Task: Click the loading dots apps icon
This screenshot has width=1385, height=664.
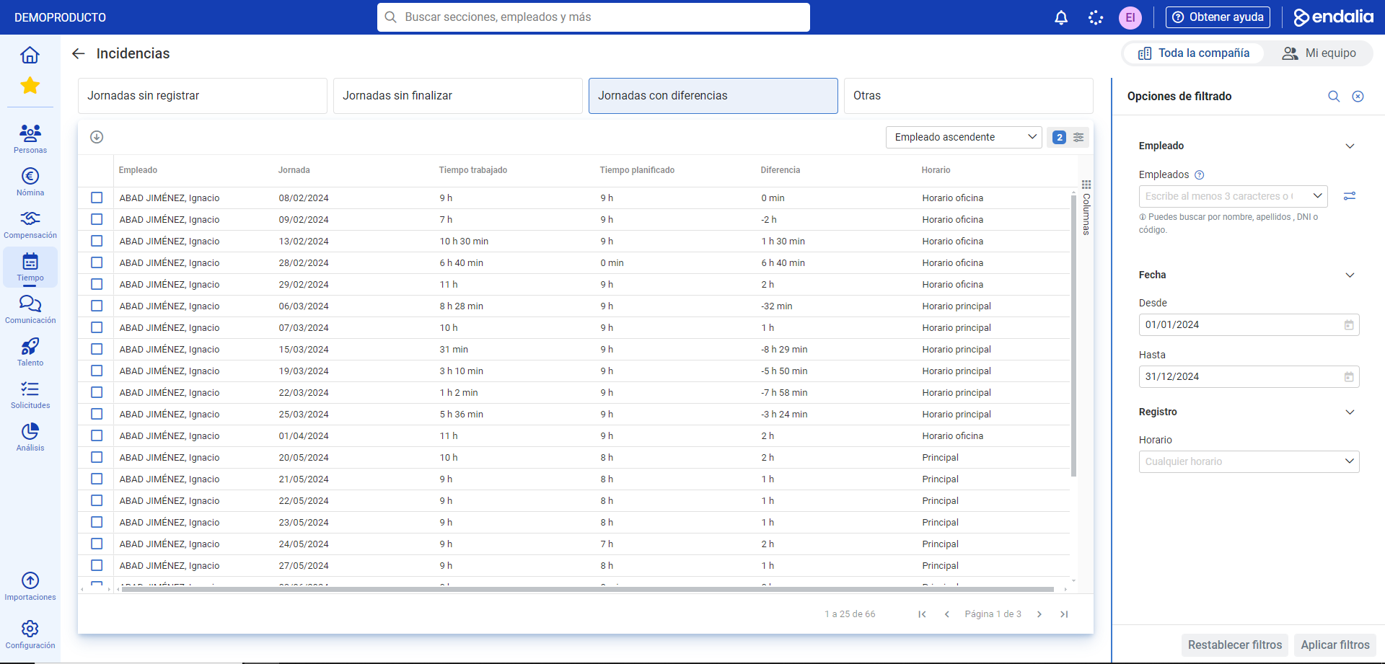Action: (x=1096, y=17)
